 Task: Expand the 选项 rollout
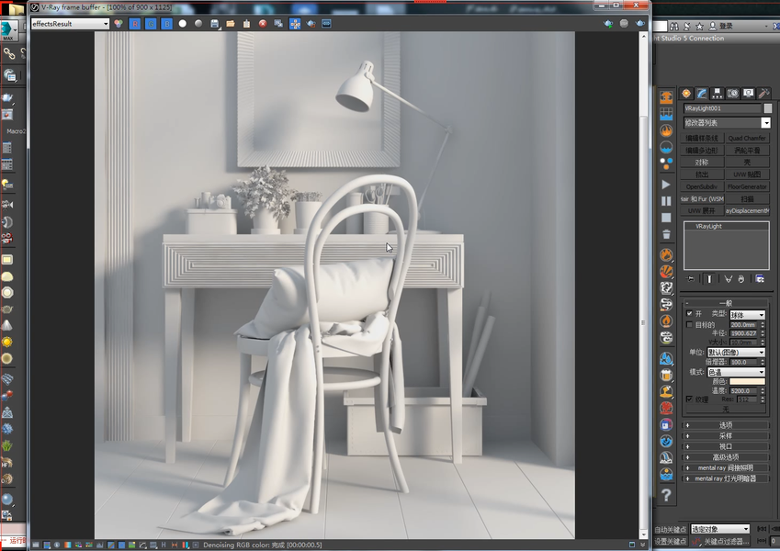(x=726, y=425)
